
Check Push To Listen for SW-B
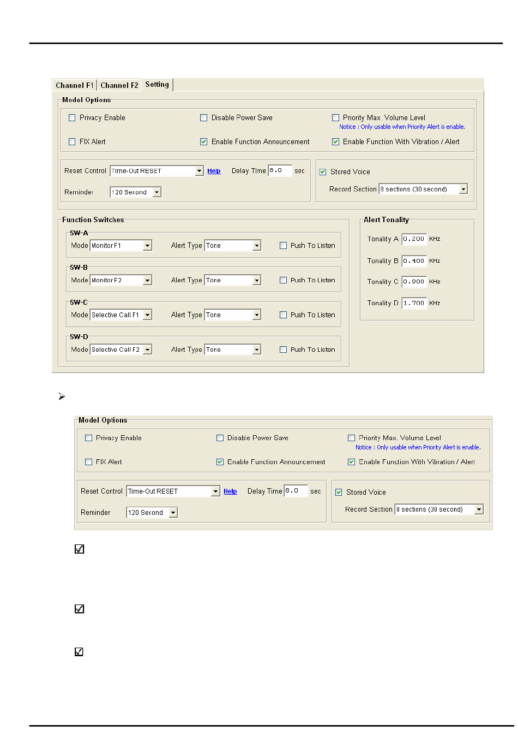pyautogui.click(x=284, y=280)
